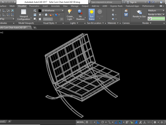This screenshot has width=166, height=125.
Task: Click the binoculars search icon
Action: [124, 2]
